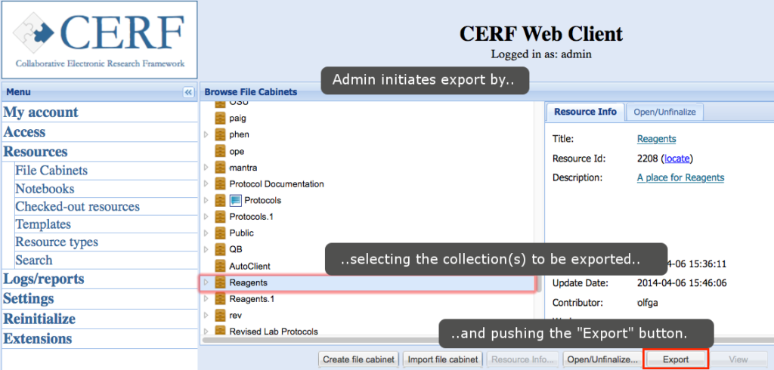Open My account menu section
The width and height of the screenshot is (774, 370).
[x=41, y=112]
